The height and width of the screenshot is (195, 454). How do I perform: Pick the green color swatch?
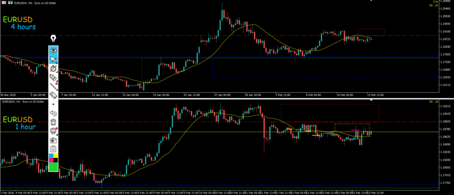[x=53, y=167]
